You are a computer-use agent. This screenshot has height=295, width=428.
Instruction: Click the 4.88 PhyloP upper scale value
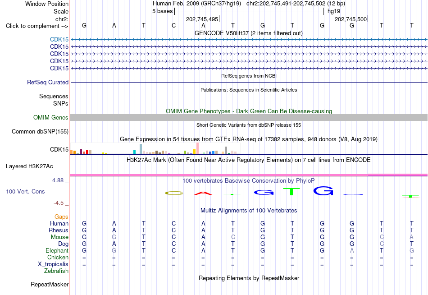[x=58, y=180]
